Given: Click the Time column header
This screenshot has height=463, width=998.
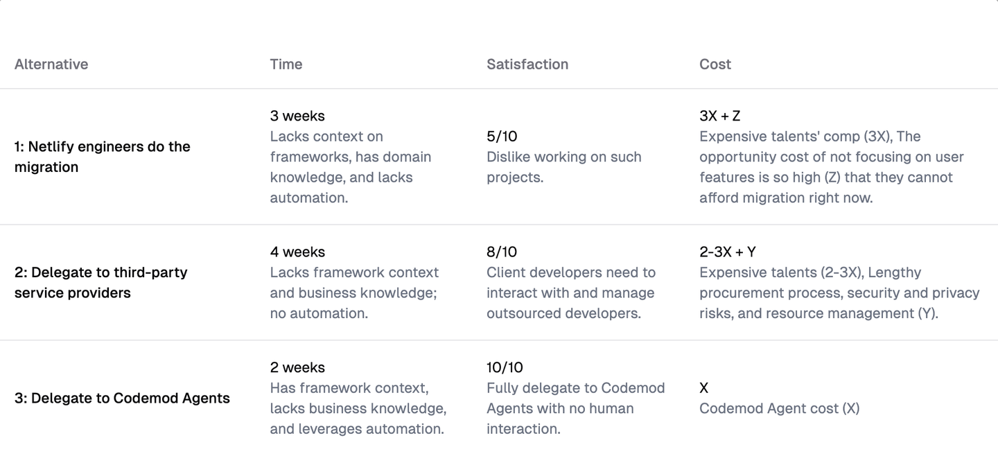Looking at the screenshot, I should (286, 64).
